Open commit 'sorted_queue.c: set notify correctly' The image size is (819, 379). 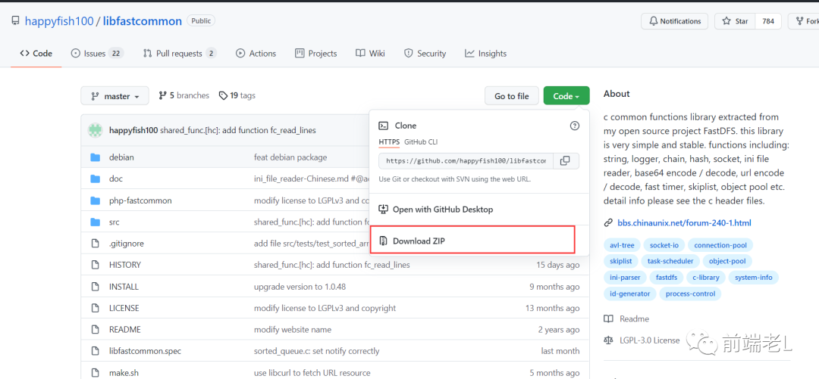click(316, 351)
